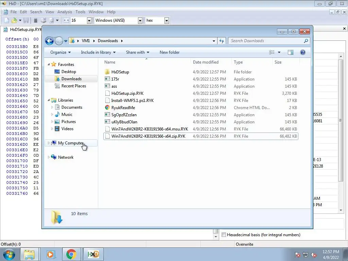The image size is (348, 261).
Task: Click the search magnifier icon in Explorer
Action: click(306, 41)
